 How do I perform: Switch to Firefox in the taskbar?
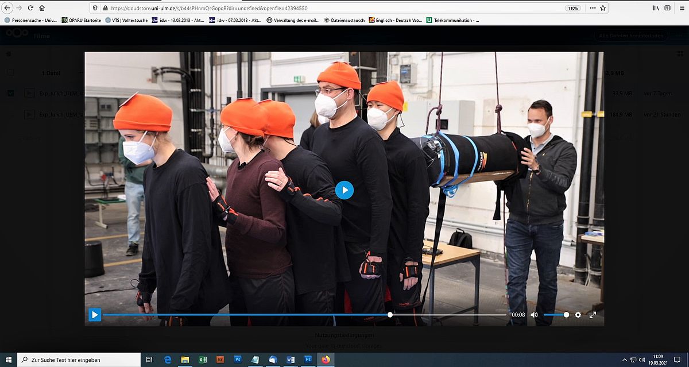coord(326,360)
